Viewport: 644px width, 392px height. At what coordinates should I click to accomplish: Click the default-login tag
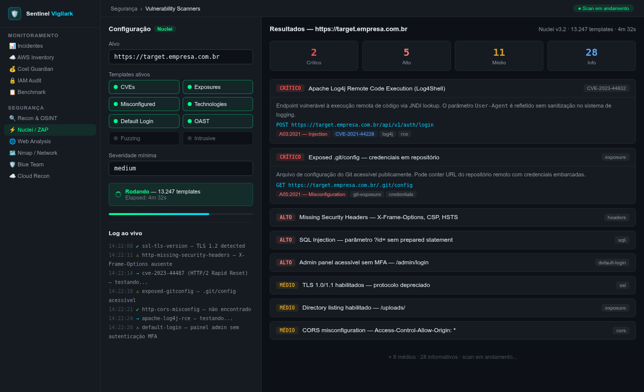tap(612, 263)
